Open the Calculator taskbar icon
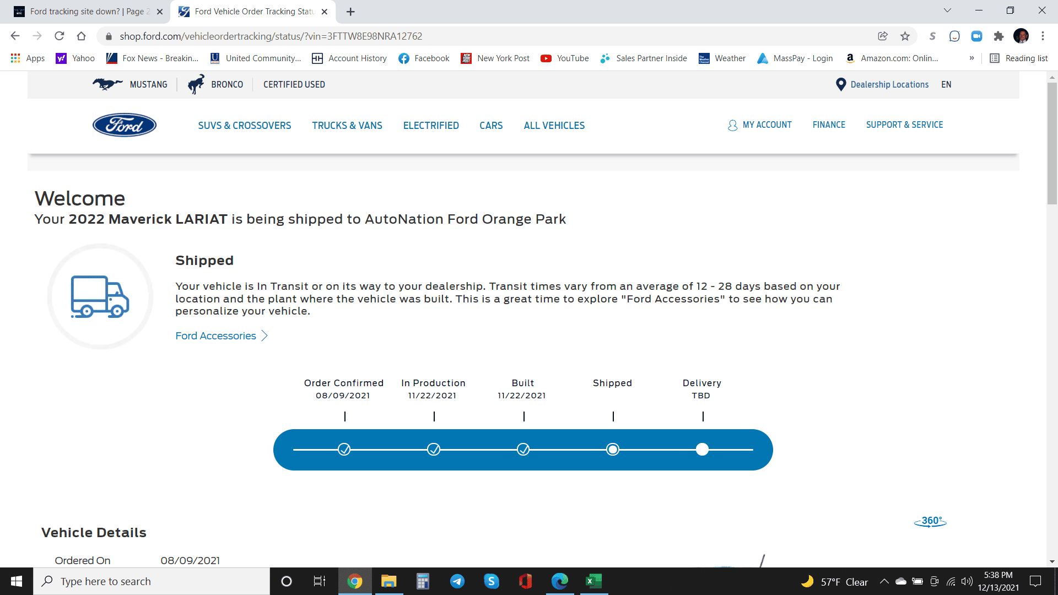 (x=423, y=581)
